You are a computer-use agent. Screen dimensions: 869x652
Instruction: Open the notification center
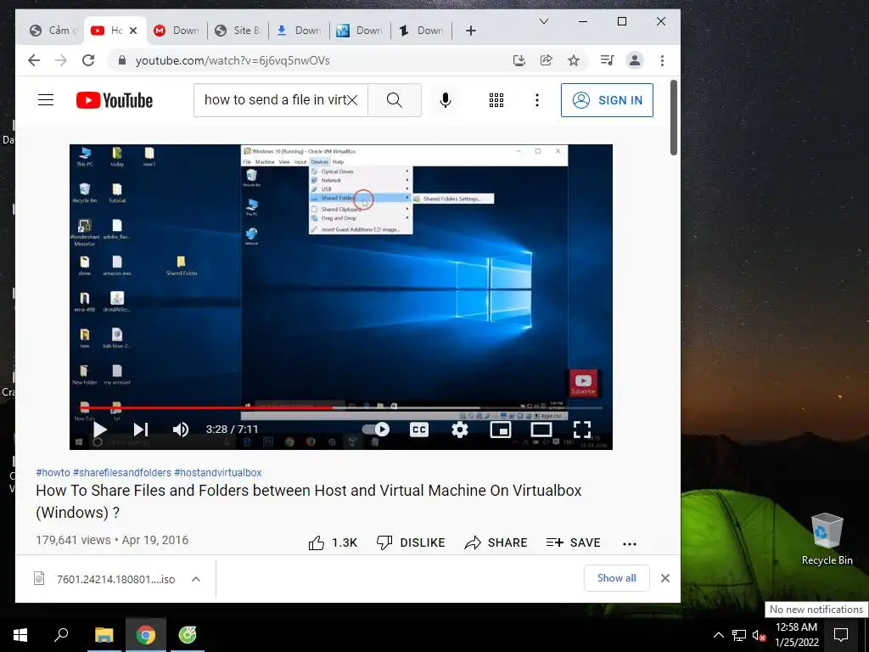841,635
